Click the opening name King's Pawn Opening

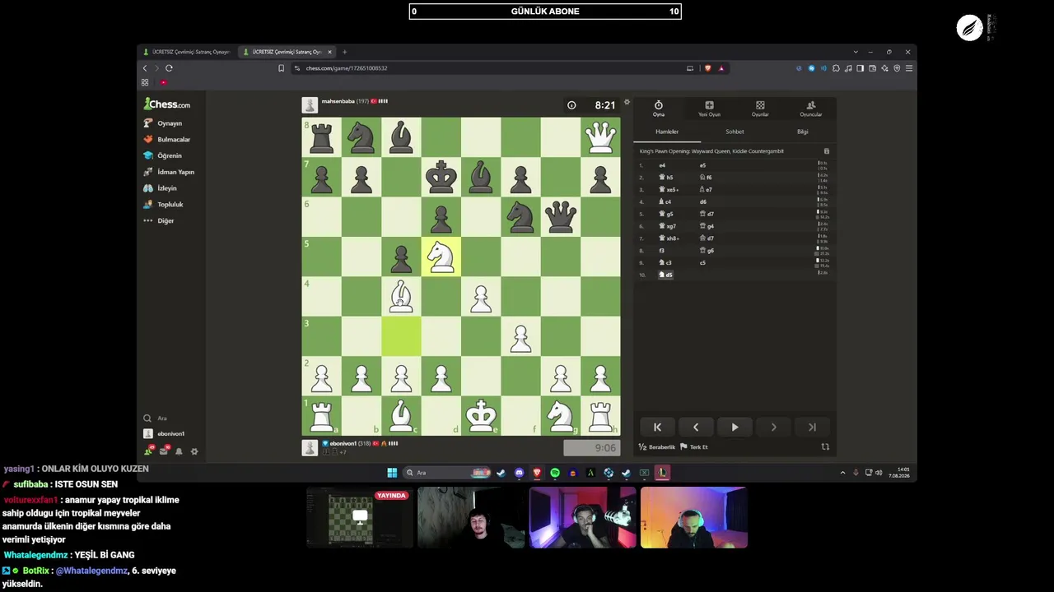click(712, 151)
